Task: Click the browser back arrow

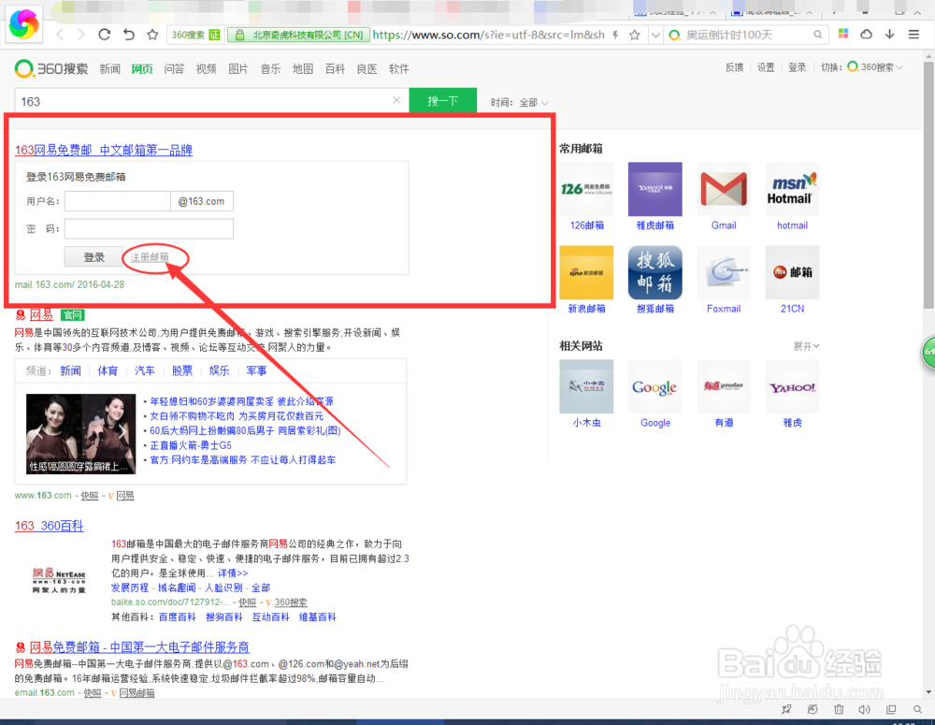Action: point(60,35)
